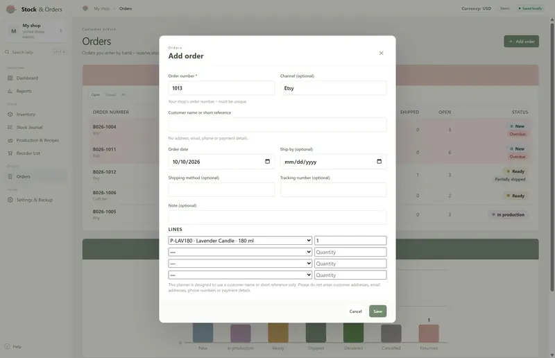Click order B026-1004 in the table
Viewport: 555px width, 358px height.
(105, 127)
